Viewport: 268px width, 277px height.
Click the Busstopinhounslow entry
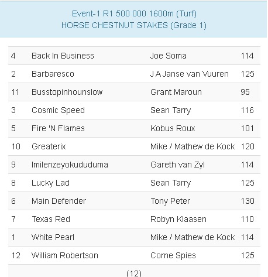67,92
